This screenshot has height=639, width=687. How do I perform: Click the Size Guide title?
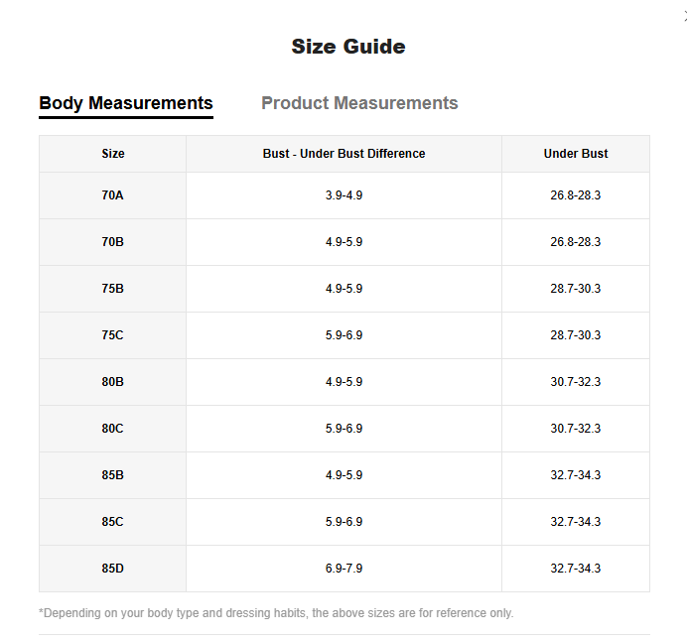coord(348,47)
